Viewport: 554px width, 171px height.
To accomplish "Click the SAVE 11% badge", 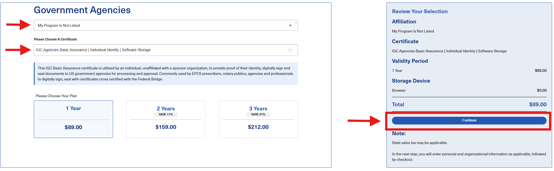I will click(x=166, y=114).
